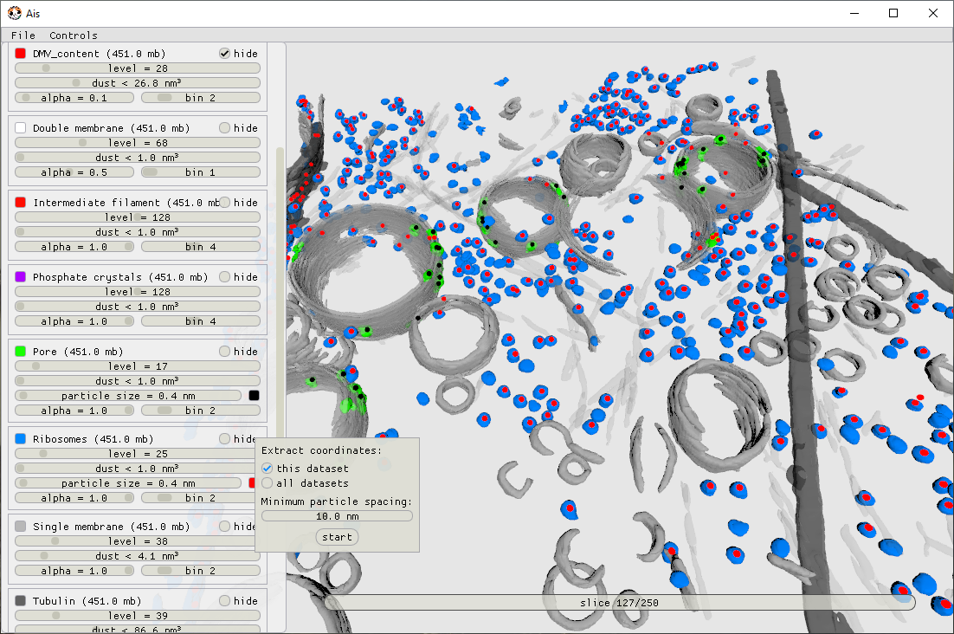Click DMV_content level = 28 slider
Screen dimensions: 954x634
tap(138, 68)
